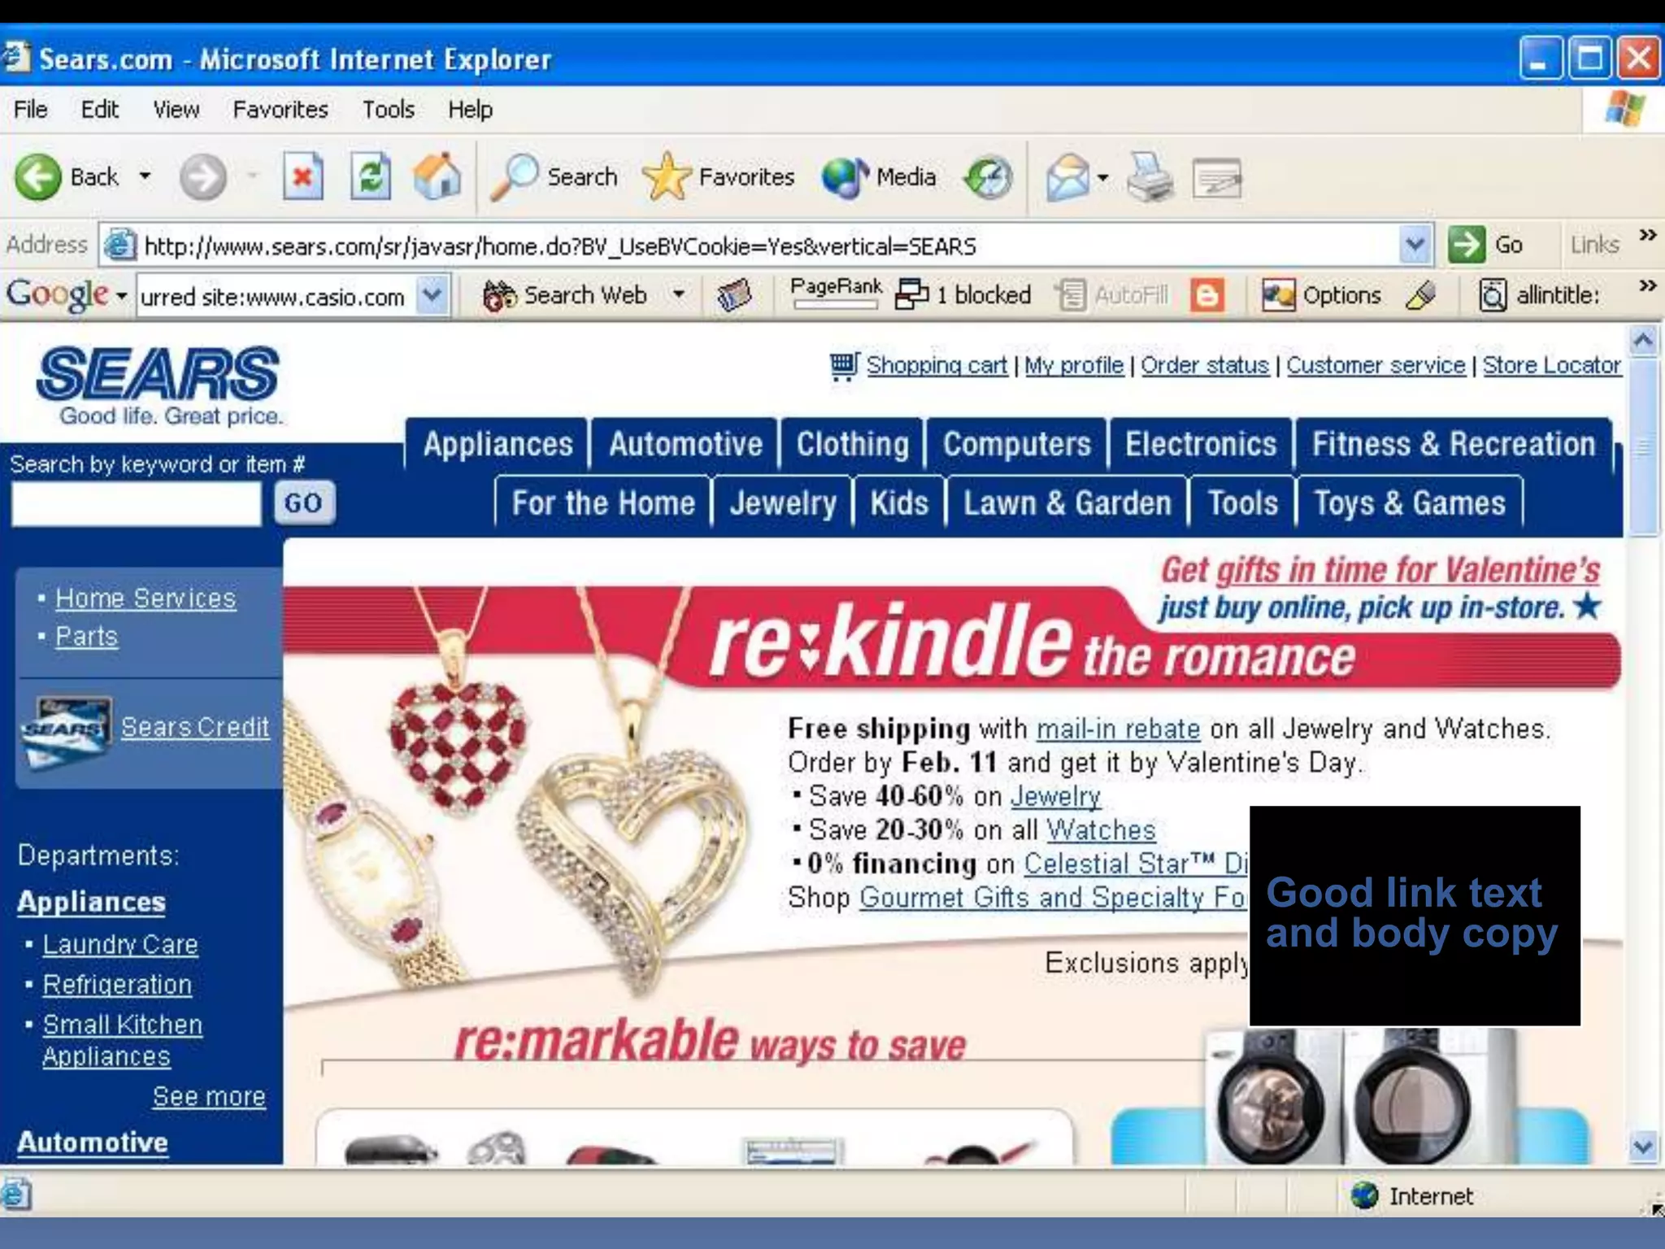Open the Forward button history dropdown

[252, 176]
